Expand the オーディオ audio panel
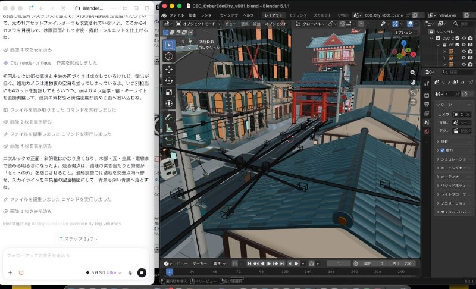The image size is (476, 289). [x=454, y=177]
